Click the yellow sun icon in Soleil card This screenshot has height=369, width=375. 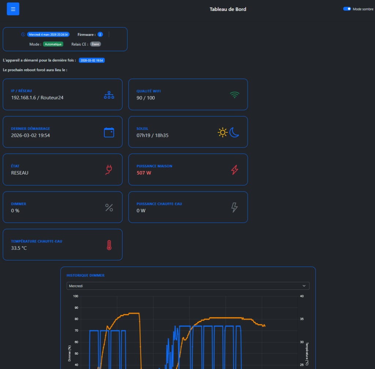(x=222, y=132)
